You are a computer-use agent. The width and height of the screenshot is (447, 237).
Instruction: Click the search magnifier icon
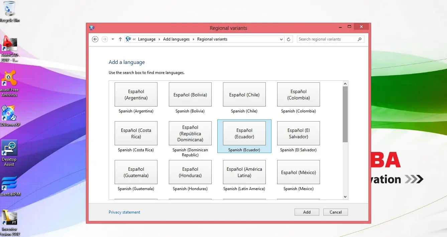[x=360, y=39]
